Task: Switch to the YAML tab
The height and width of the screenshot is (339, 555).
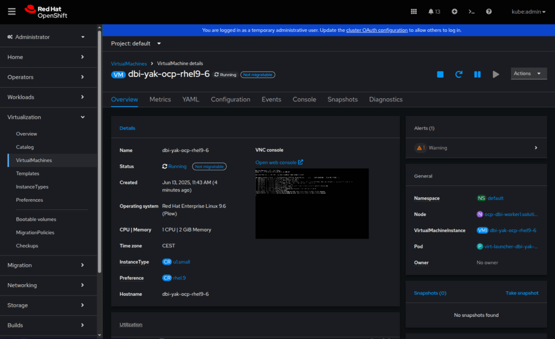Action: (x=191, y=100)
